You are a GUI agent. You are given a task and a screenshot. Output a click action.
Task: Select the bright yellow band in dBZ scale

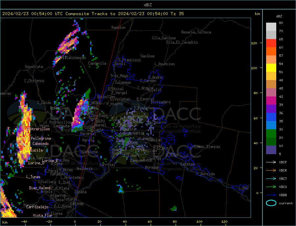coord(271,68)
